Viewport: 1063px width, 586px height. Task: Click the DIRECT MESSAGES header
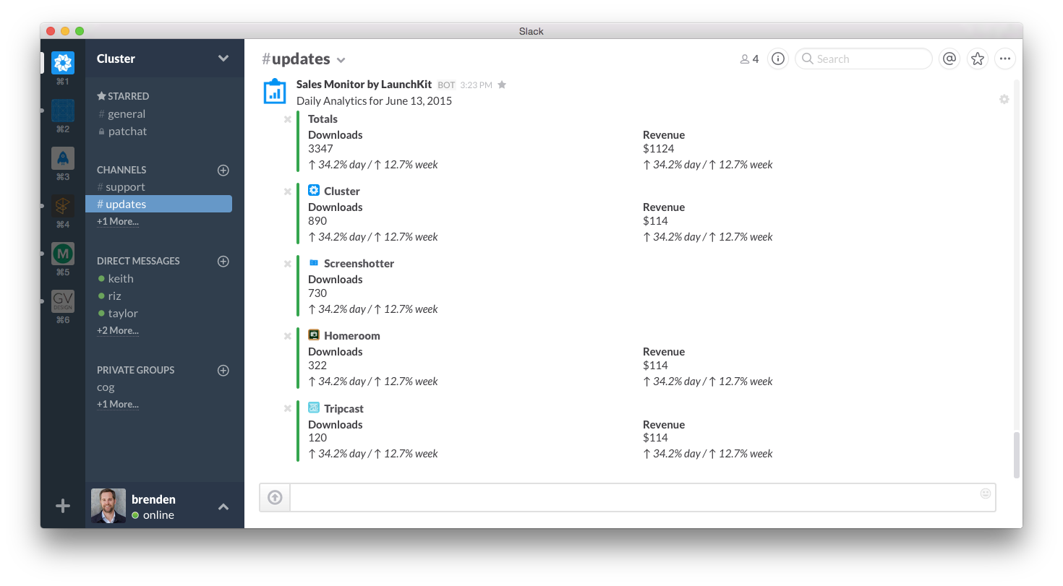(138, 261)
